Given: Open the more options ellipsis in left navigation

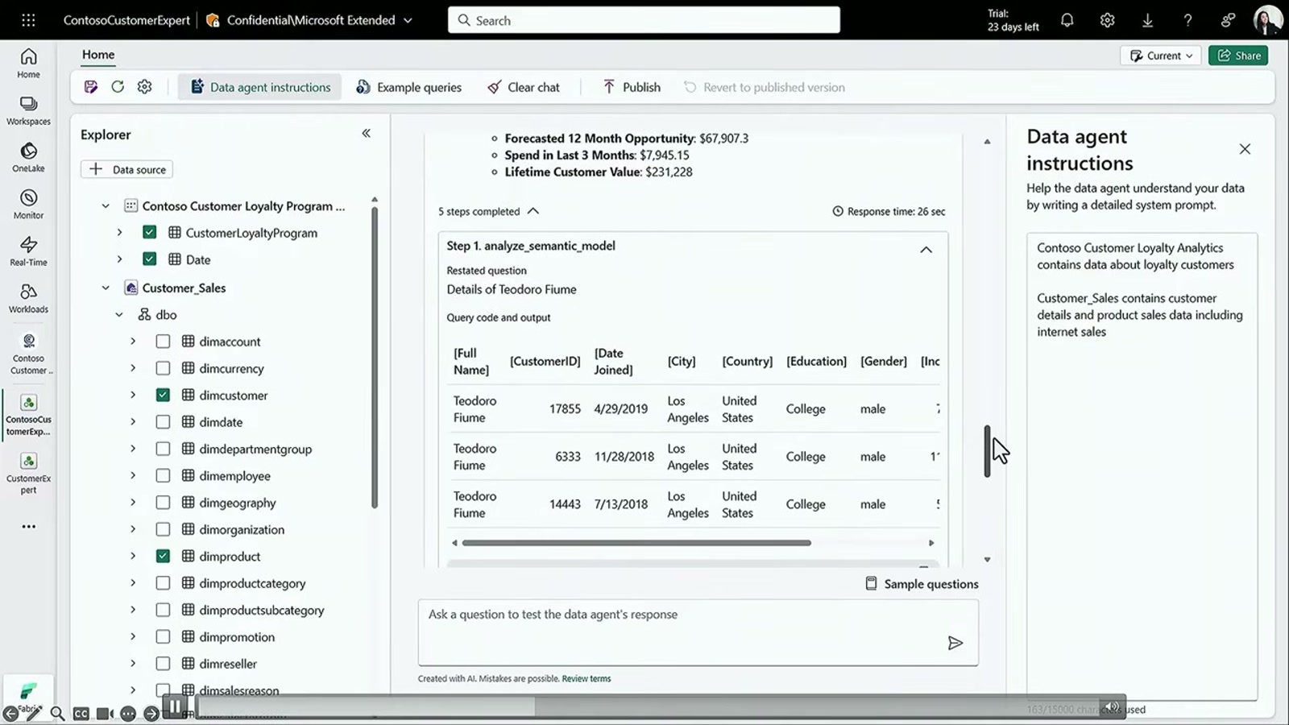Looking at the screenshot, I should click(x=28, y=526).
